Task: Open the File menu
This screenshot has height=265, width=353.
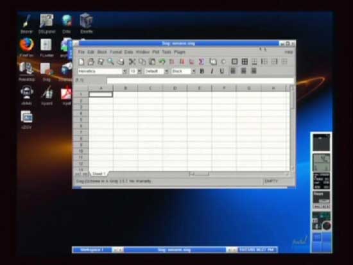Action: pyautogui.click(x=81, y=52)
